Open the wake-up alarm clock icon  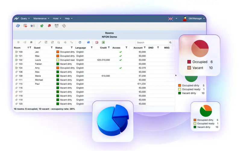[x=56, y=26]
